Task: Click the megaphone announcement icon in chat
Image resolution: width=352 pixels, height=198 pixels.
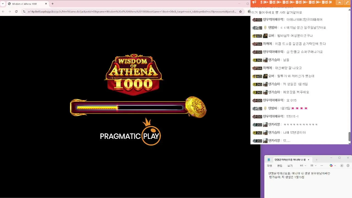Action: coord(254,2)
